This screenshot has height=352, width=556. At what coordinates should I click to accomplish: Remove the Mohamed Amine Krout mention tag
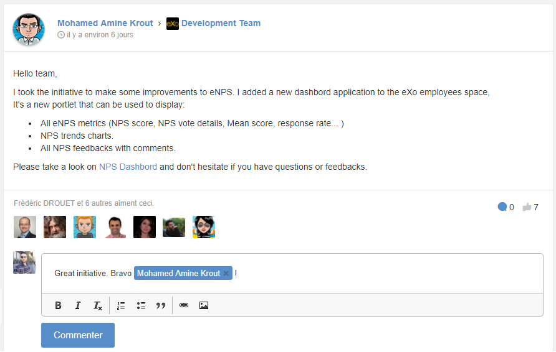(x=226, y=273)
